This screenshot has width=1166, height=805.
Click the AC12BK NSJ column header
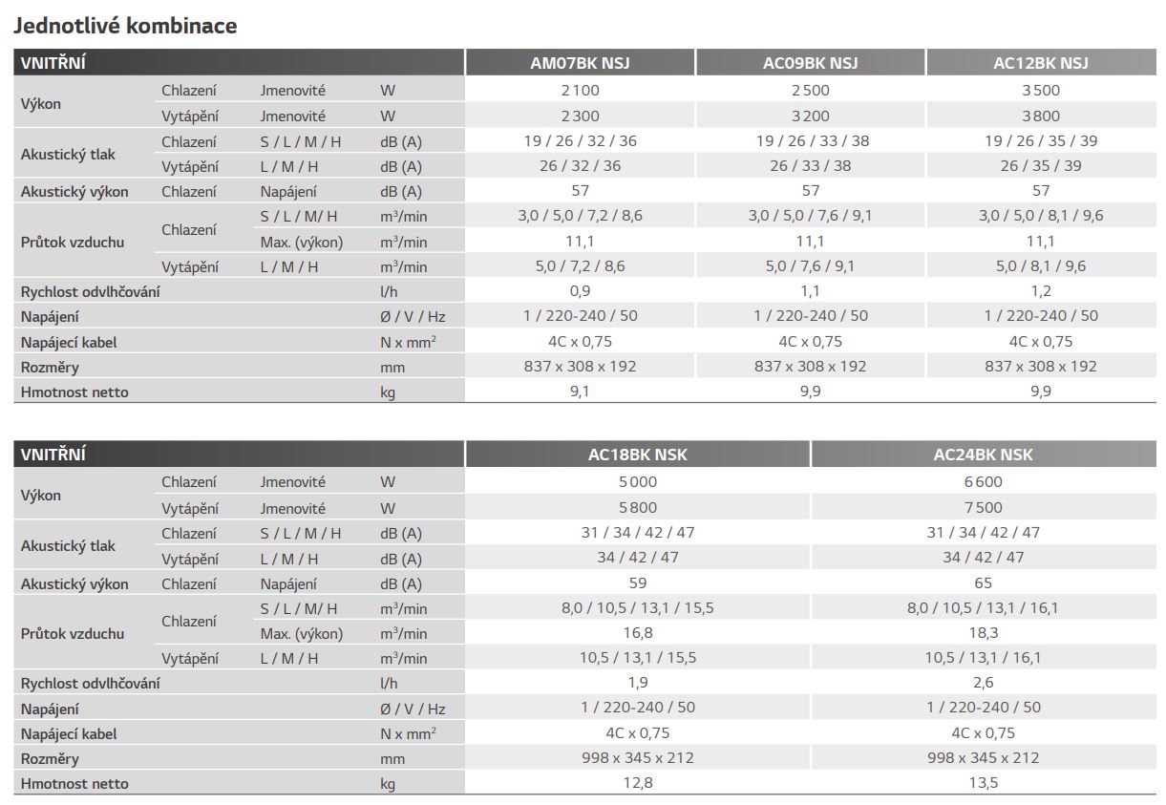(x=1041, y=64)
